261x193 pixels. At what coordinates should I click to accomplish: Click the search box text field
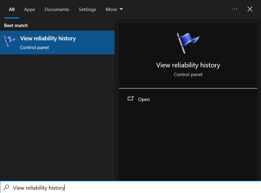coord(130,188)
